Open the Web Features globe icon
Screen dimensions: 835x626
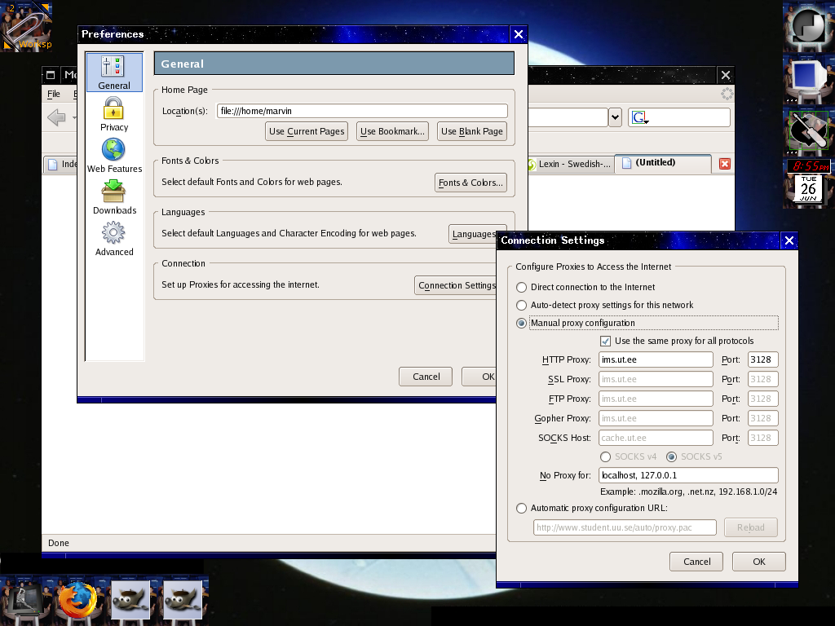(114, 155)
